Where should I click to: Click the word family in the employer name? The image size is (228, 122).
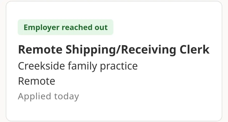coord(82,66)
